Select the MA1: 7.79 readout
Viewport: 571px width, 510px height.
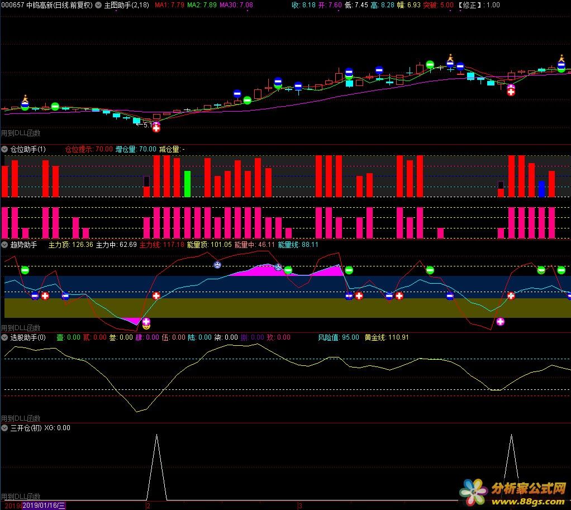pos(169,5)
